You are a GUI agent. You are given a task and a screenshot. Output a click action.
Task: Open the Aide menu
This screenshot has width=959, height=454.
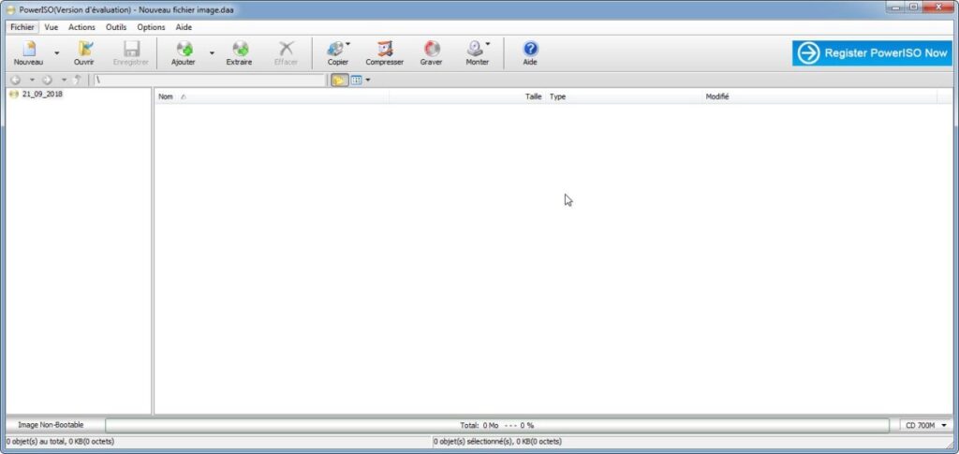[x=184, y=27]
